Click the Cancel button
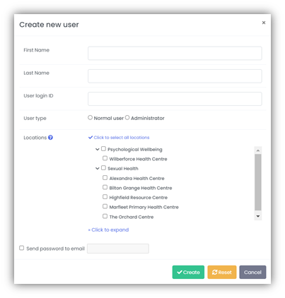 [252, 272]
